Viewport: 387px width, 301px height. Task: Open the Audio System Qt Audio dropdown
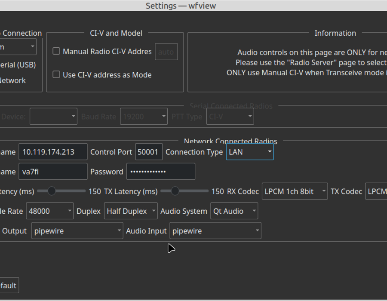234,211
